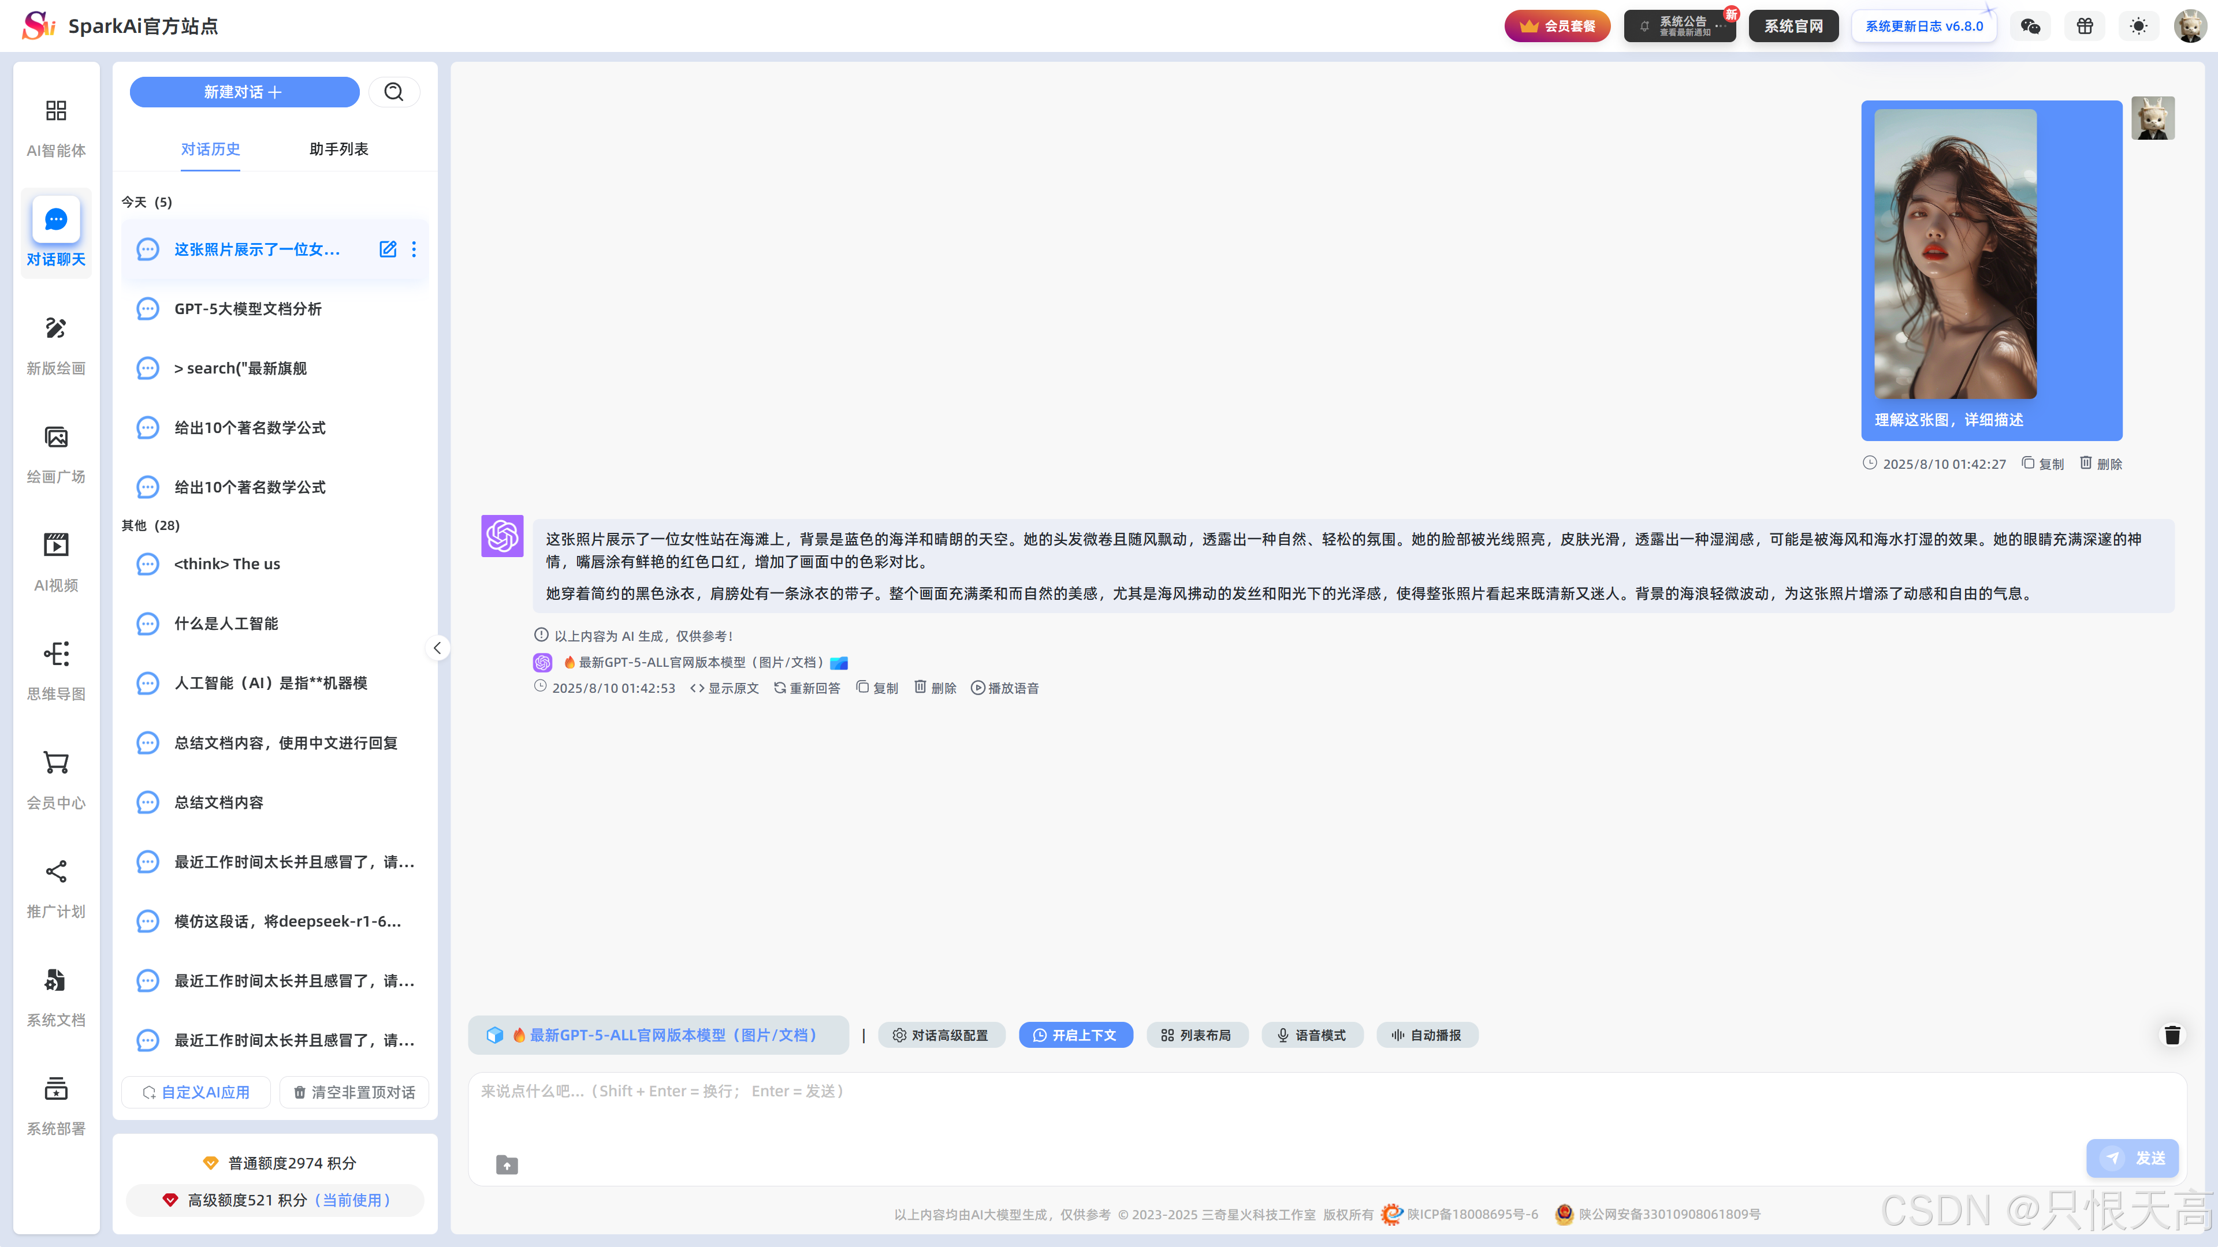Click the search conversations magnifier icon
This screenshot has width=2218, height=1247.
pyautogui.click(x=393, y=92)
